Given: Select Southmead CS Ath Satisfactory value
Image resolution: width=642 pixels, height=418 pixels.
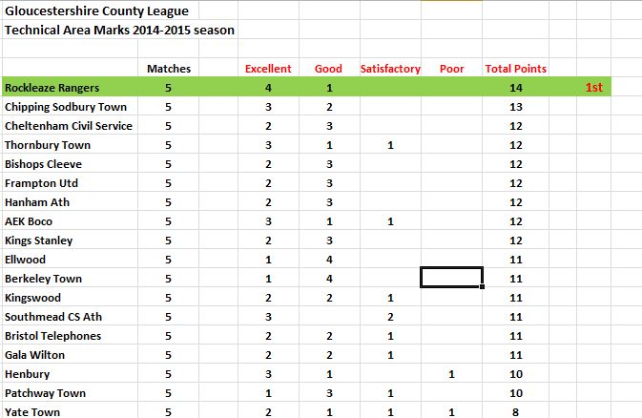Looking at the screenshot, I should (x=390, y=317).
